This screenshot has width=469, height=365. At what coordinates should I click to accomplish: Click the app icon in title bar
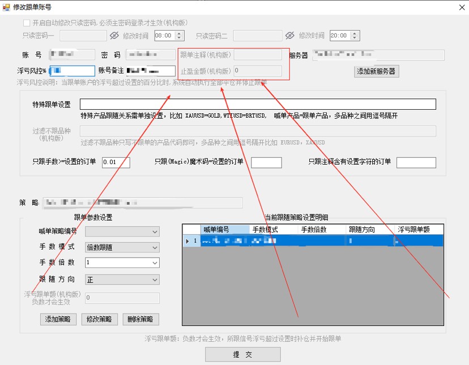point(6,7)
